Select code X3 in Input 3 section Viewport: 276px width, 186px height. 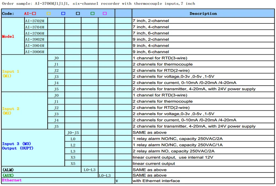[73, 158]
